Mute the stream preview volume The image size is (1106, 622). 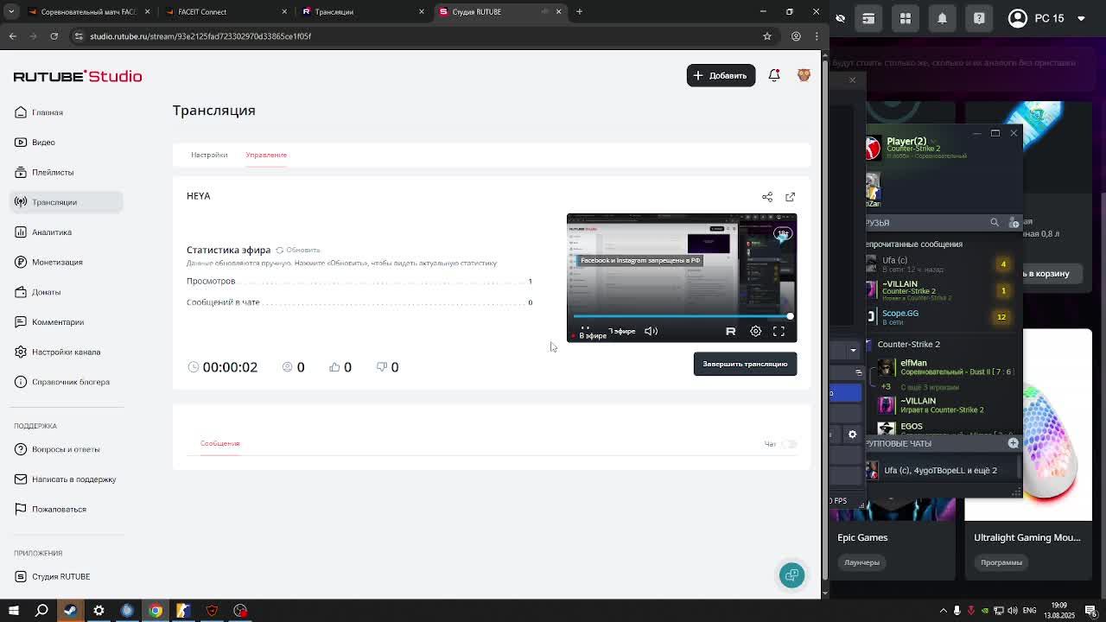click(x=651, y=331)
